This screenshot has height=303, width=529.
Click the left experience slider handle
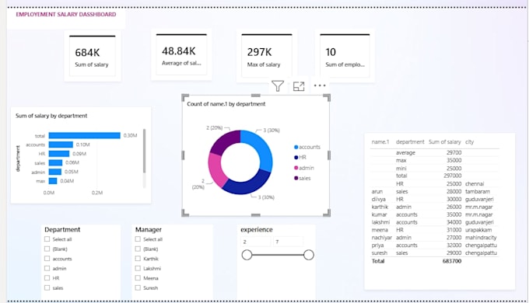[247, 255]
